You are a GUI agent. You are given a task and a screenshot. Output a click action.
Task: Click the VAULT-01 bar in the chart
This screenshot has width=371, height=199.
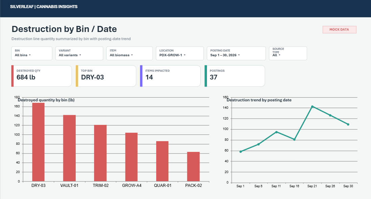click(69, 148)
